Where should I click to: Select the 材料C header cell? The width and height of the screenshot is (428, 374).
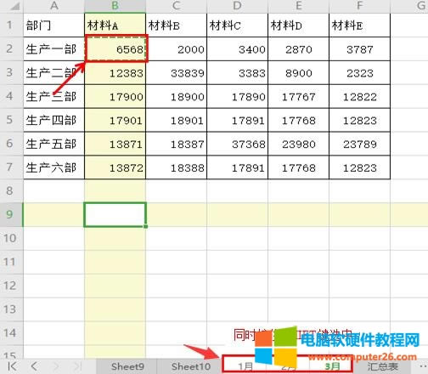237,25
